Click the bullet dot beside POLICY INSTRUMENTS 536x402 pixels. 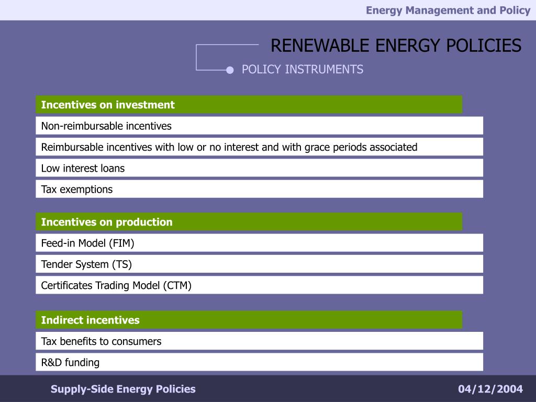pyautogui.click(x=230, y=70)
